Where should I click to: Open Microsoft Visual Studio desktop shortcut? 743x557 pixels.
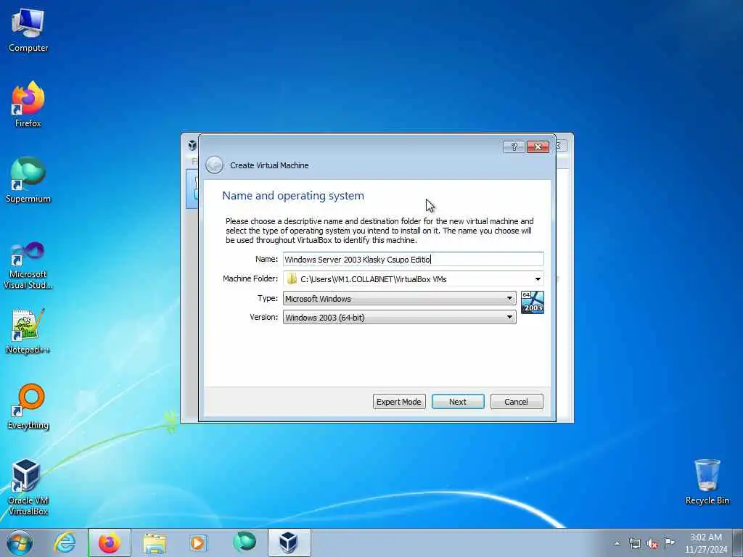28,265
